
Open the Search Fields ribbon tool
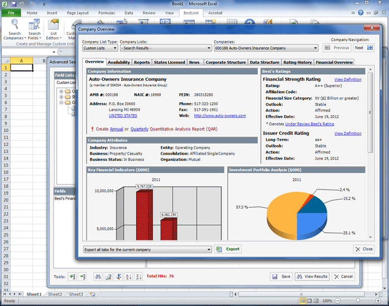point(34,29)
